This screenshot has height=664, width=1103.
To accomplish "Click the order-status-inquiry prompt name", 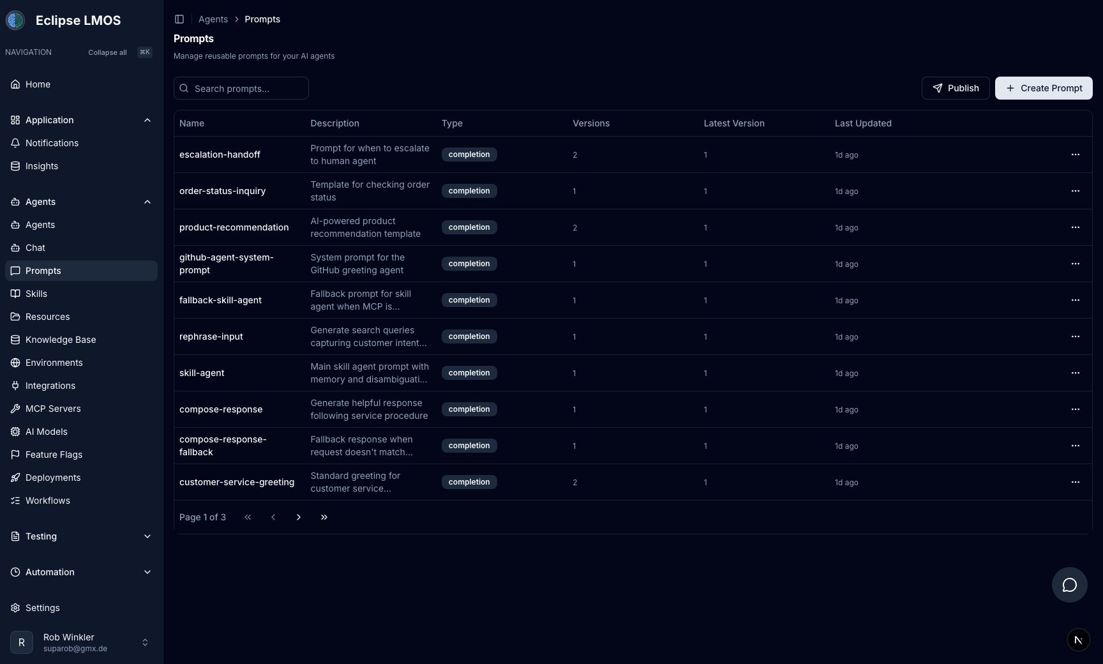I will [222, 191].
